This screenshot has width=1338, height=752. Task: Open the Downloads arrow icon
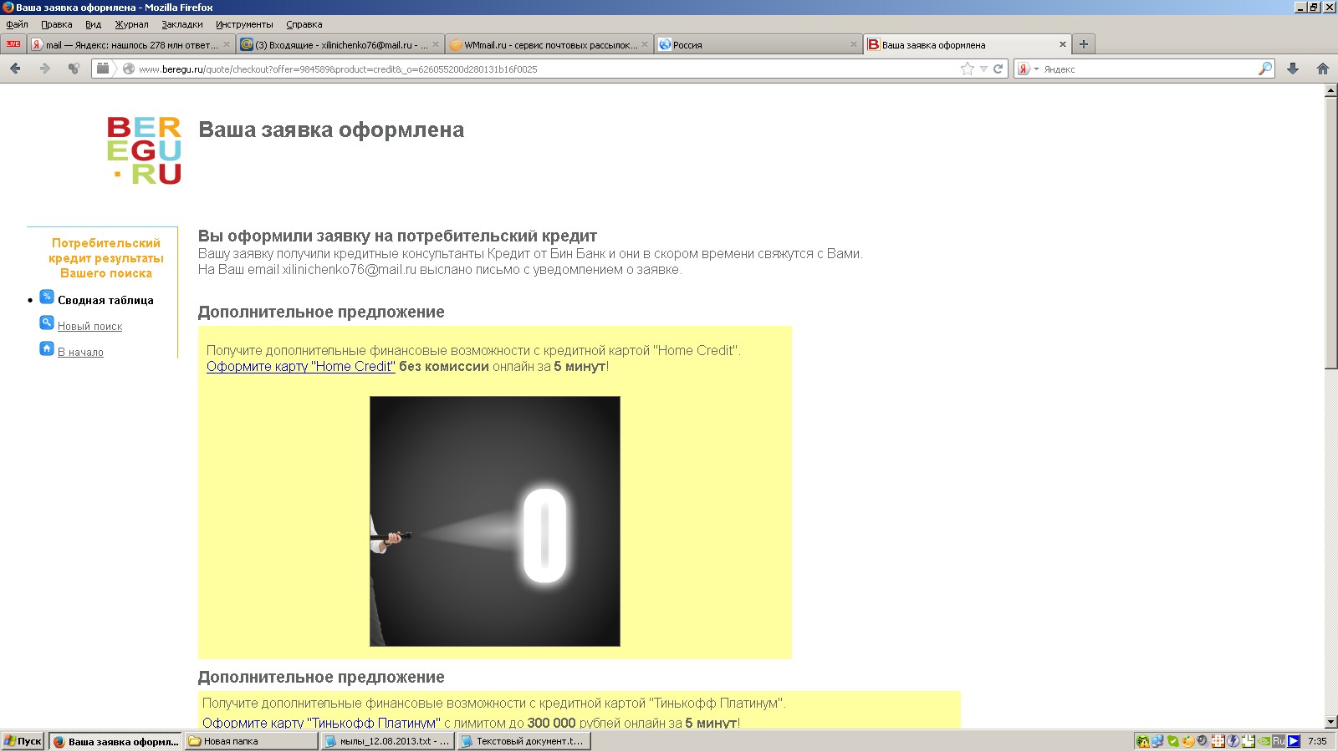coord(1293,69)
